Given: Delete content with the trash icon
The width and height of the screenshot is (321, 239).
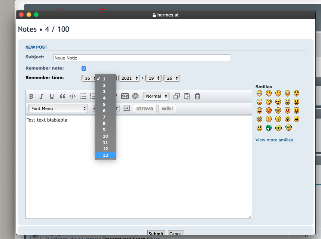Looking at the screenshot, I should pos(198,96).
